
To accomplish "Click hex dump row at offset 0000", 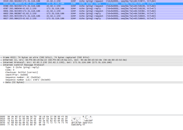I will tap(46, 117).
